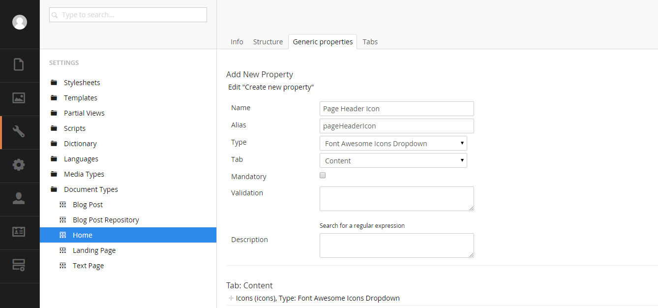
Task: Switch to the Info tab
Action: tap(237, 42)
